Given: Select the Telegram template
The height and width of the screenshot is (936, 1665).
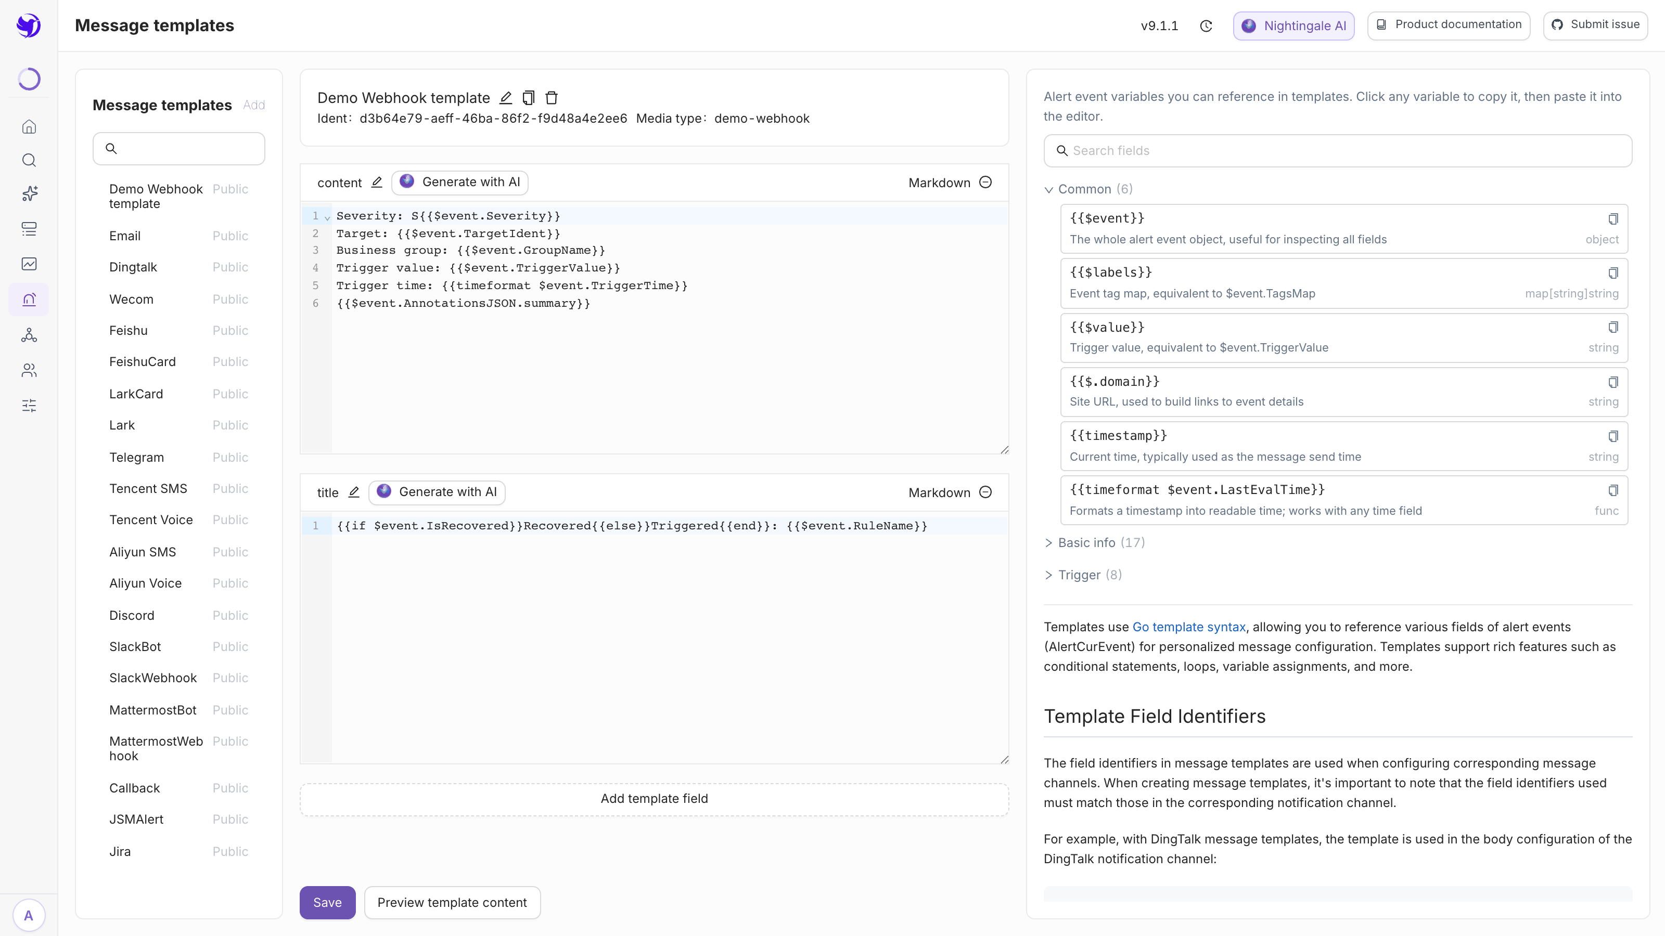Looking at the screenshot, I should 178,458.
